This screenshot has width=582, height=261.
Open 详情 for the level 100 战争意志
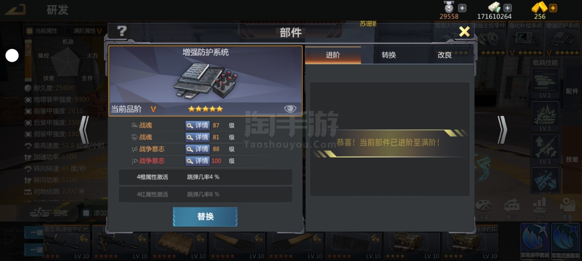tap(197, 161)
